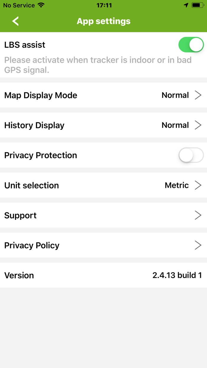This screenshot has width=207, height=368.
Task: Click the chevron next to Support
Action: (198, 215)
